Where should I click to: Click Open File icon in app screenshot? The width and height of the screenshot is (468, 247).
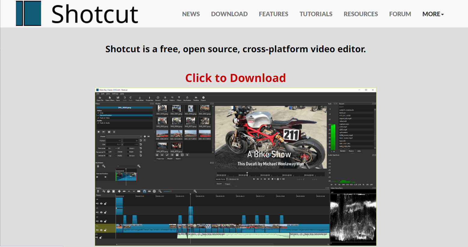pyautogui.click(x=100, y=98)
